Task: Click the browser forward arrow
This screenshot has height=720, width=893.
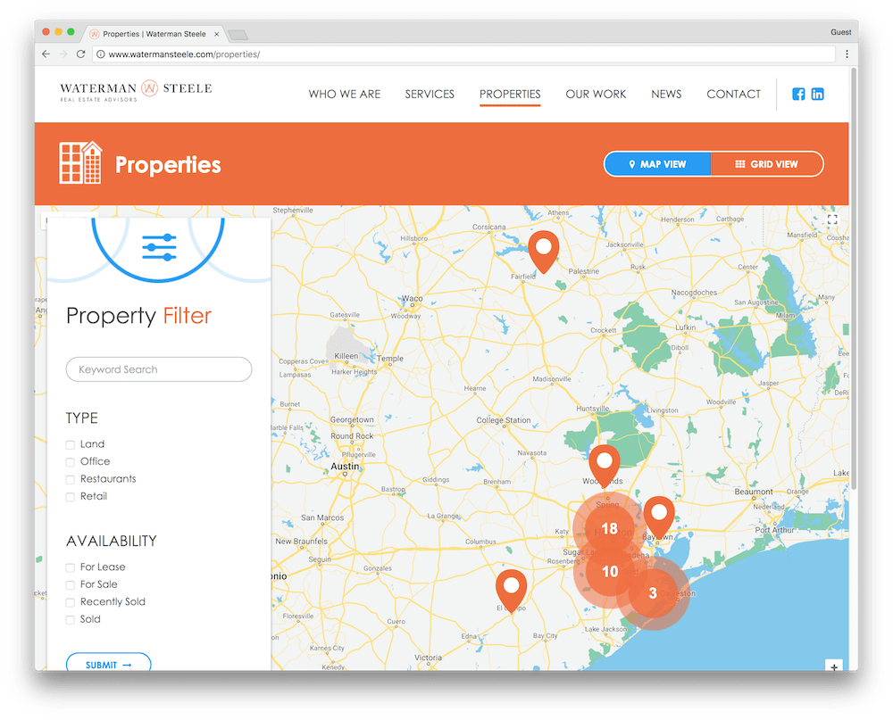Action: point(63,54)
